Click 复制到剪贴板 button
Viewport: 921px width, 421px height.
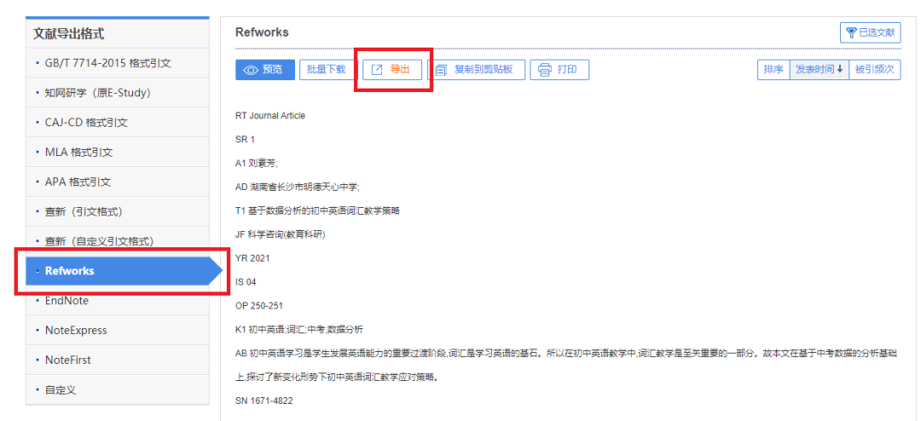pyautogui.click(x=476, y=70)
